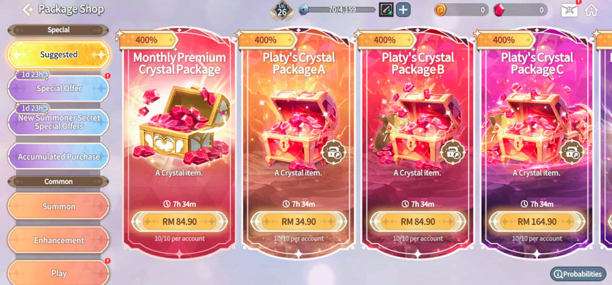View Package A contents preview icon
612x285 pixels.
334,152
